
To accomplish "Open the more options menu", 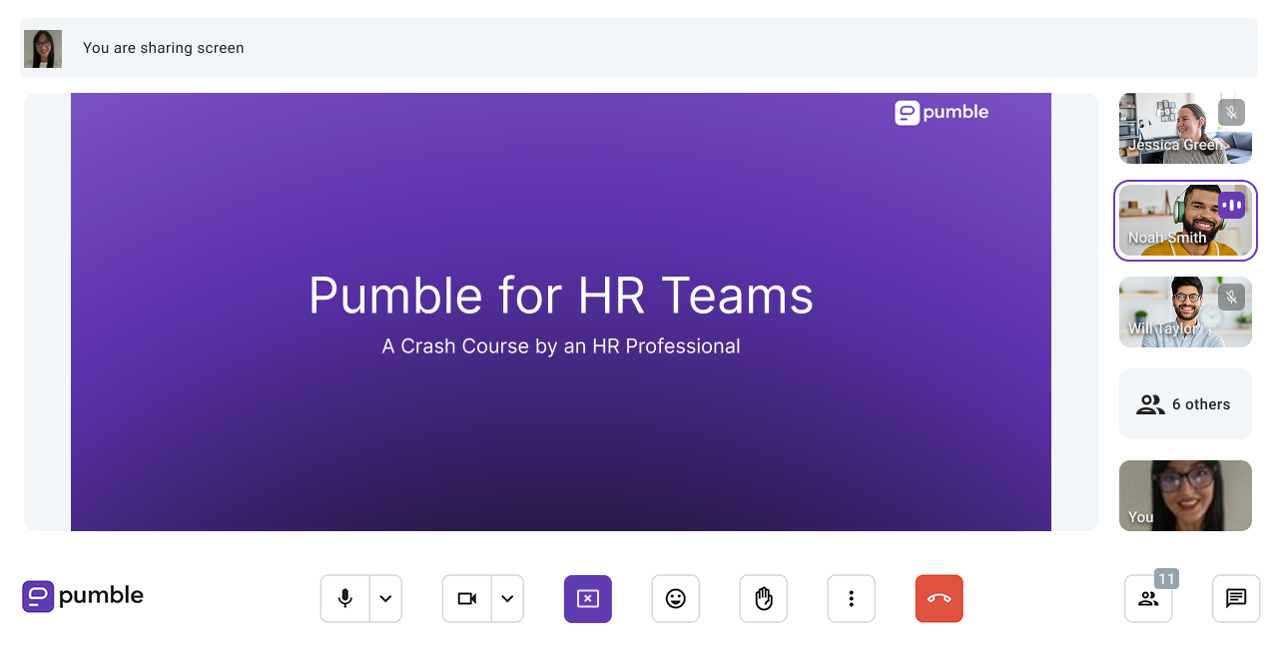I will click(852, 599).
